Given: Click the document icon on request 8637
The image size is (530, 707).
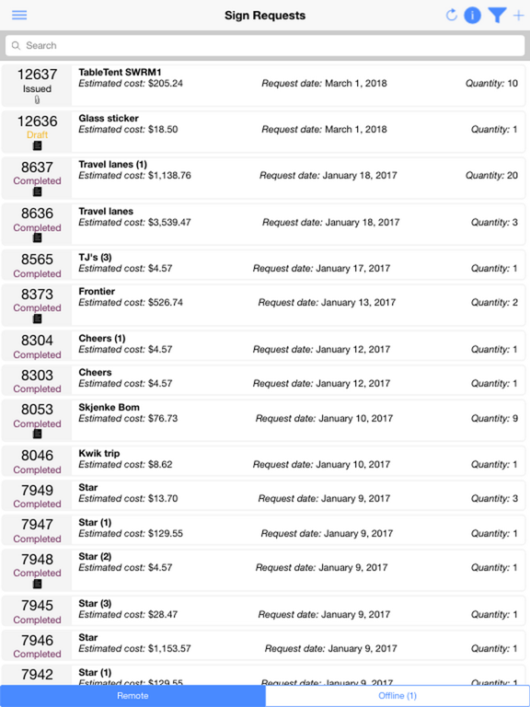Looking at the screenshot, I should point(38,191).
